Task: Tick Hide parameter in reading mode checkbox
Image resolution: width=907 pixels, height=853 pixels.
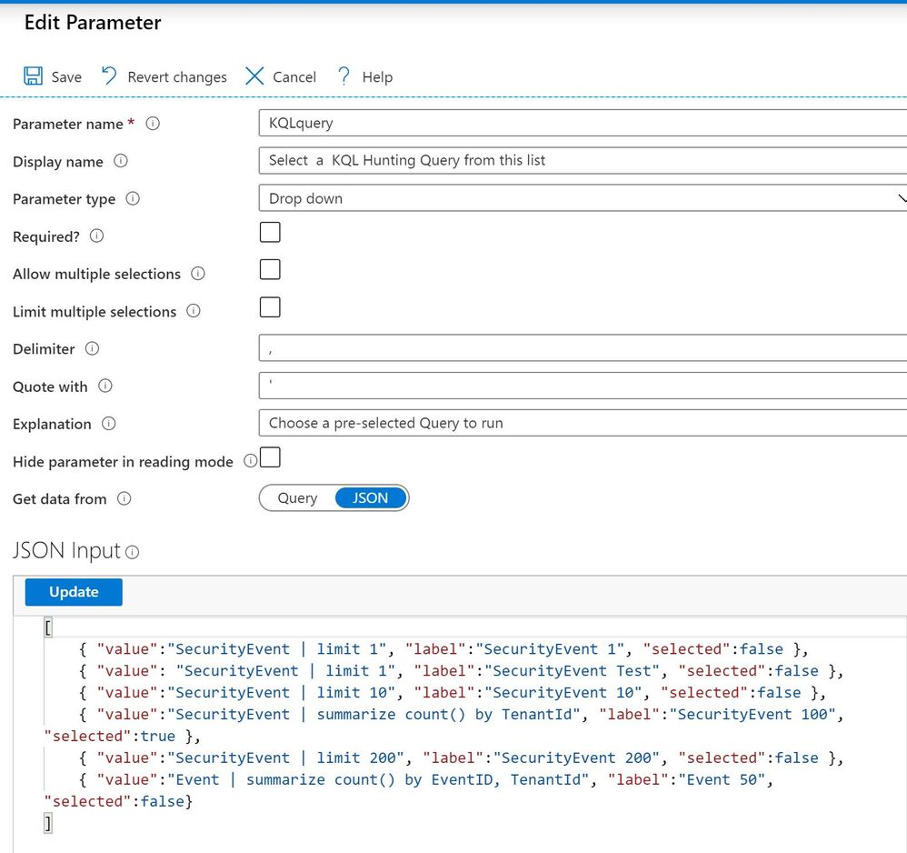Action: click(x=270, y=457)
